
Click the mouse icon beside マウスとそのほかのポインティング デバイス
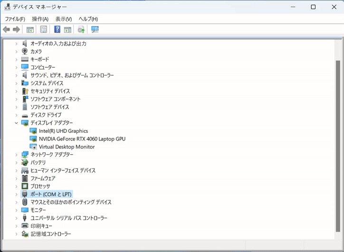click(x=25, y=202)
